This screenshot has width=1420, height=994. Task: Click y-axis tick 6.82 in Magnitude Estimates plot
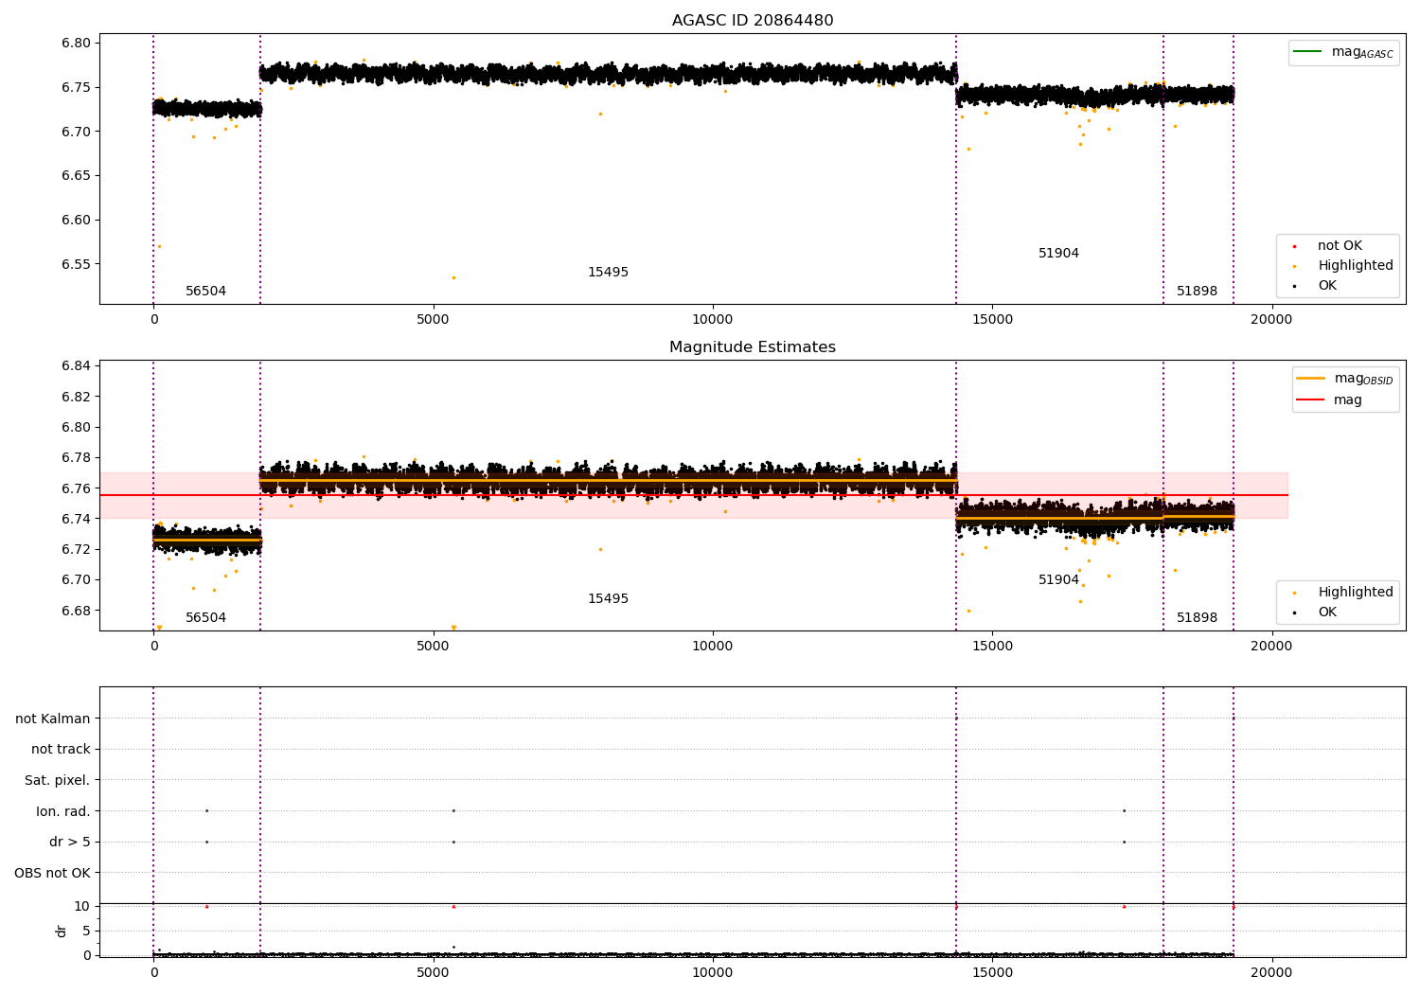click(x=76, y=397)
